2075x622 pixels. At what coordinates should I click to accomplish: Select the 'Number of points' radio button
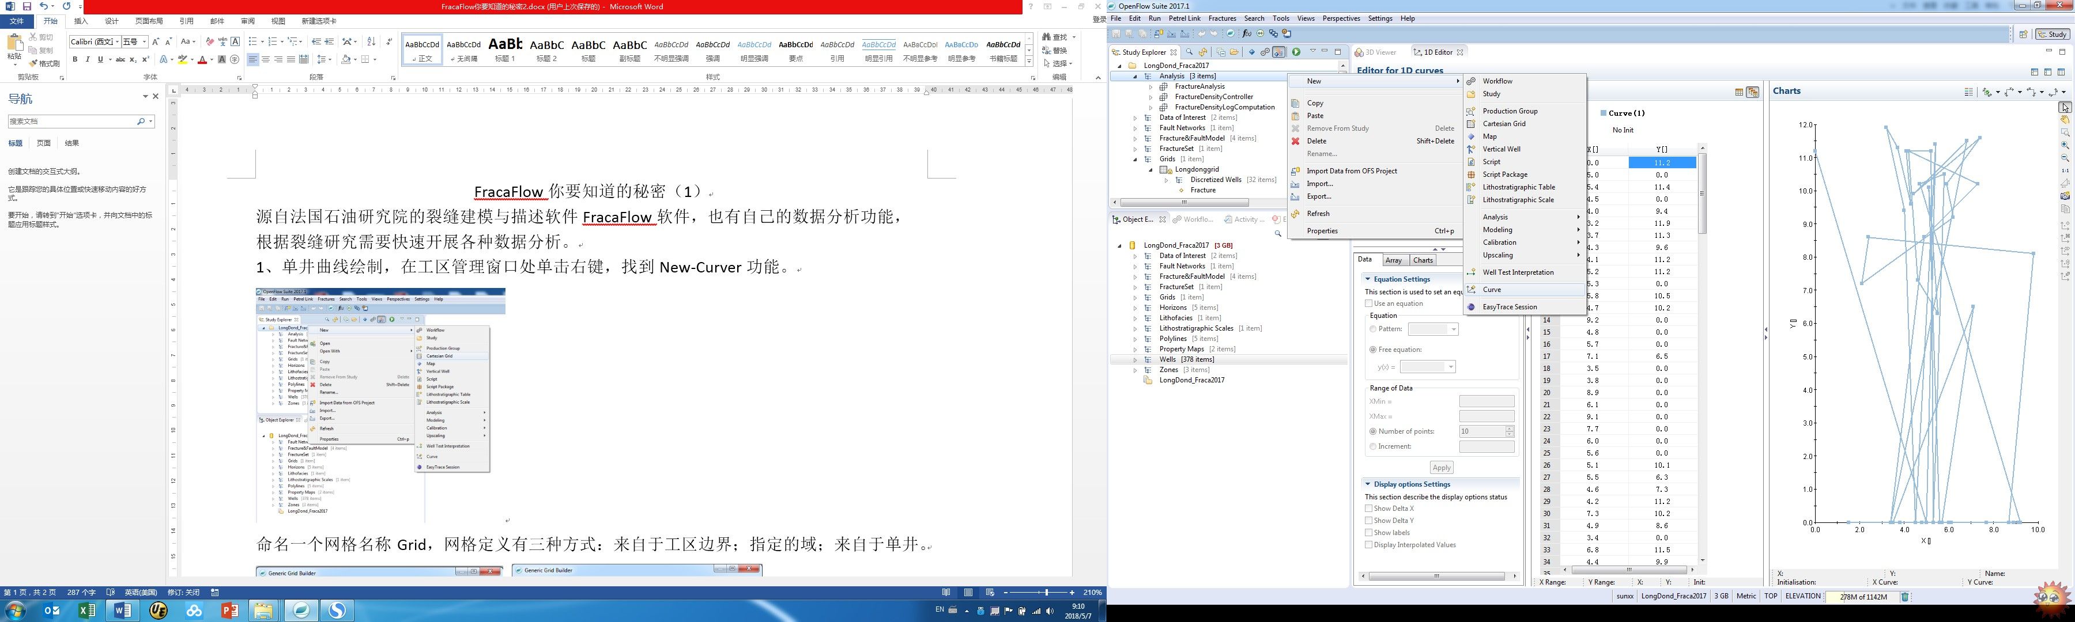point(1372,431)
